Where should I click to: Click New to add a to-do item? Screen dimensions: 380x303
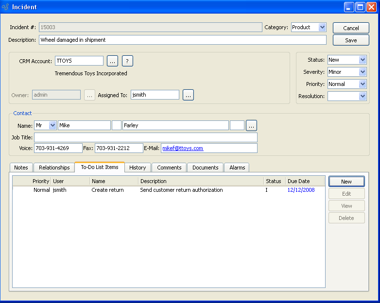pyautogui.click(x=346, y=182)
